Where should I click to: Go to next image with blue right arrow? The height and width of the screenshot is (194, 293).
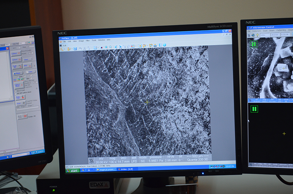pos(120,47)
